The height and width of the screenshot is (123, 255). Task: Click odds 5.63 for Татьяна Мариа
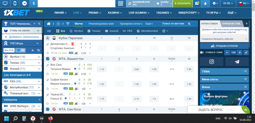point(137,69)
